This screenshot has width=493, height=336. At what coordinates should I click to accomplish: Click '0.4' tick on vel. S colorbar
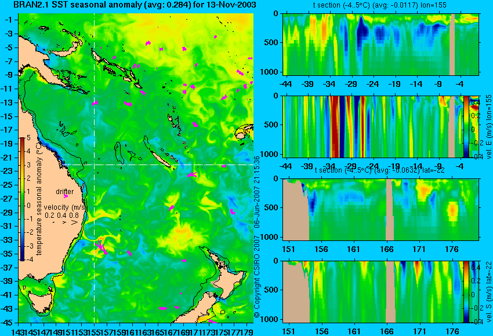pos(476,268)
